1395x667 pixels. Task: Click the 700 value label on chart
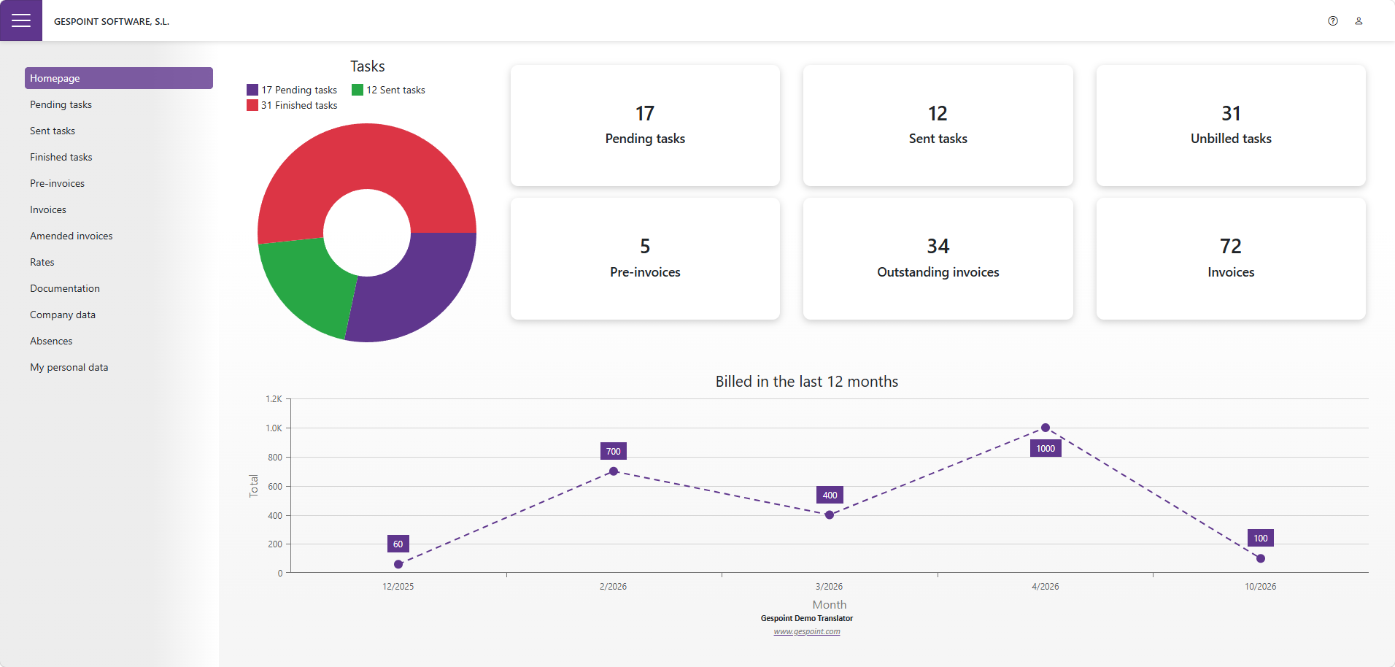click(614, 451)
